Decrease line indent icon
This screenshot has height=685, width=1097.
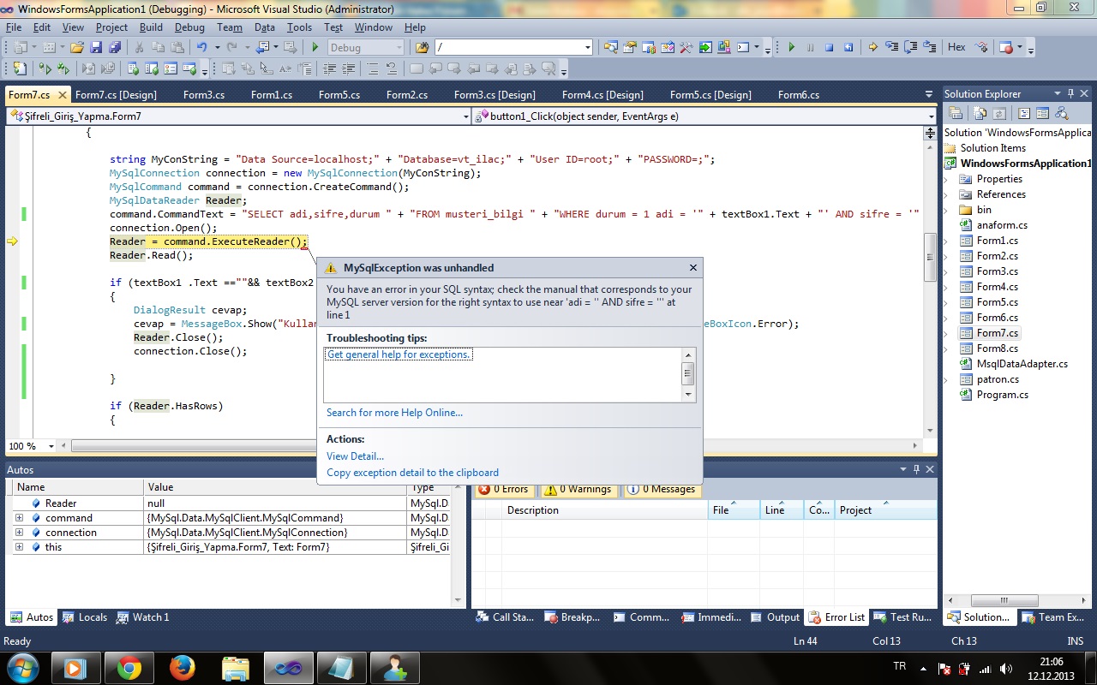(329, 69)
